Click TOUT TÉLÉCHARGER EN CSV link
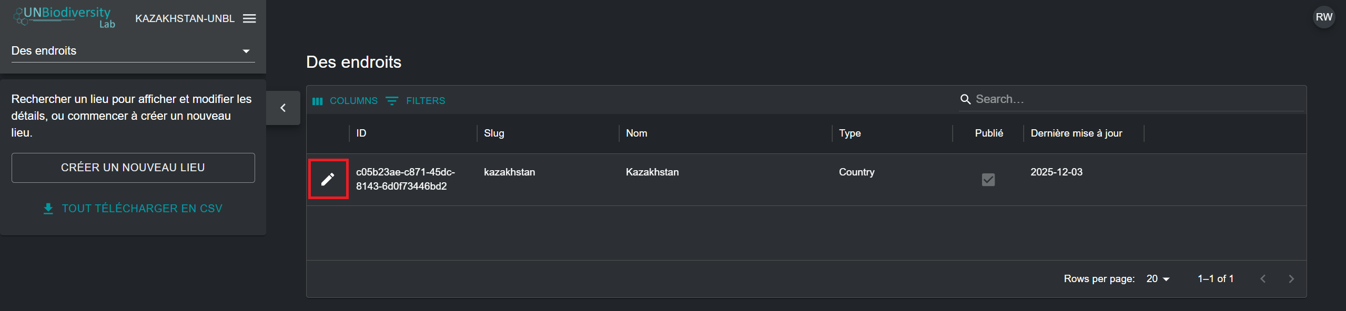This screenshot has width=1346, height=311. 133,209
